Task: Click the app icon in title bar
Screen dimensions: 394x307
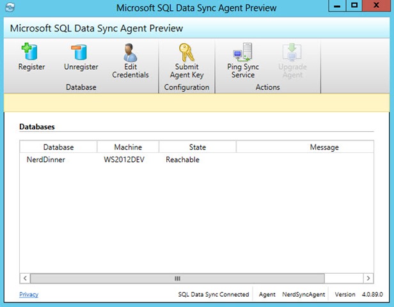Action: 10,7
